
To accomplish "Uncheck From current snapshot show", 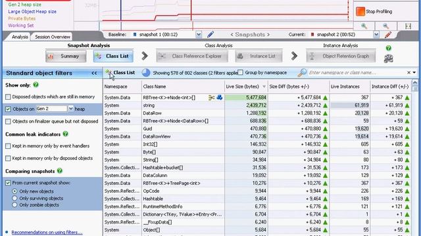I will point(8,183).
